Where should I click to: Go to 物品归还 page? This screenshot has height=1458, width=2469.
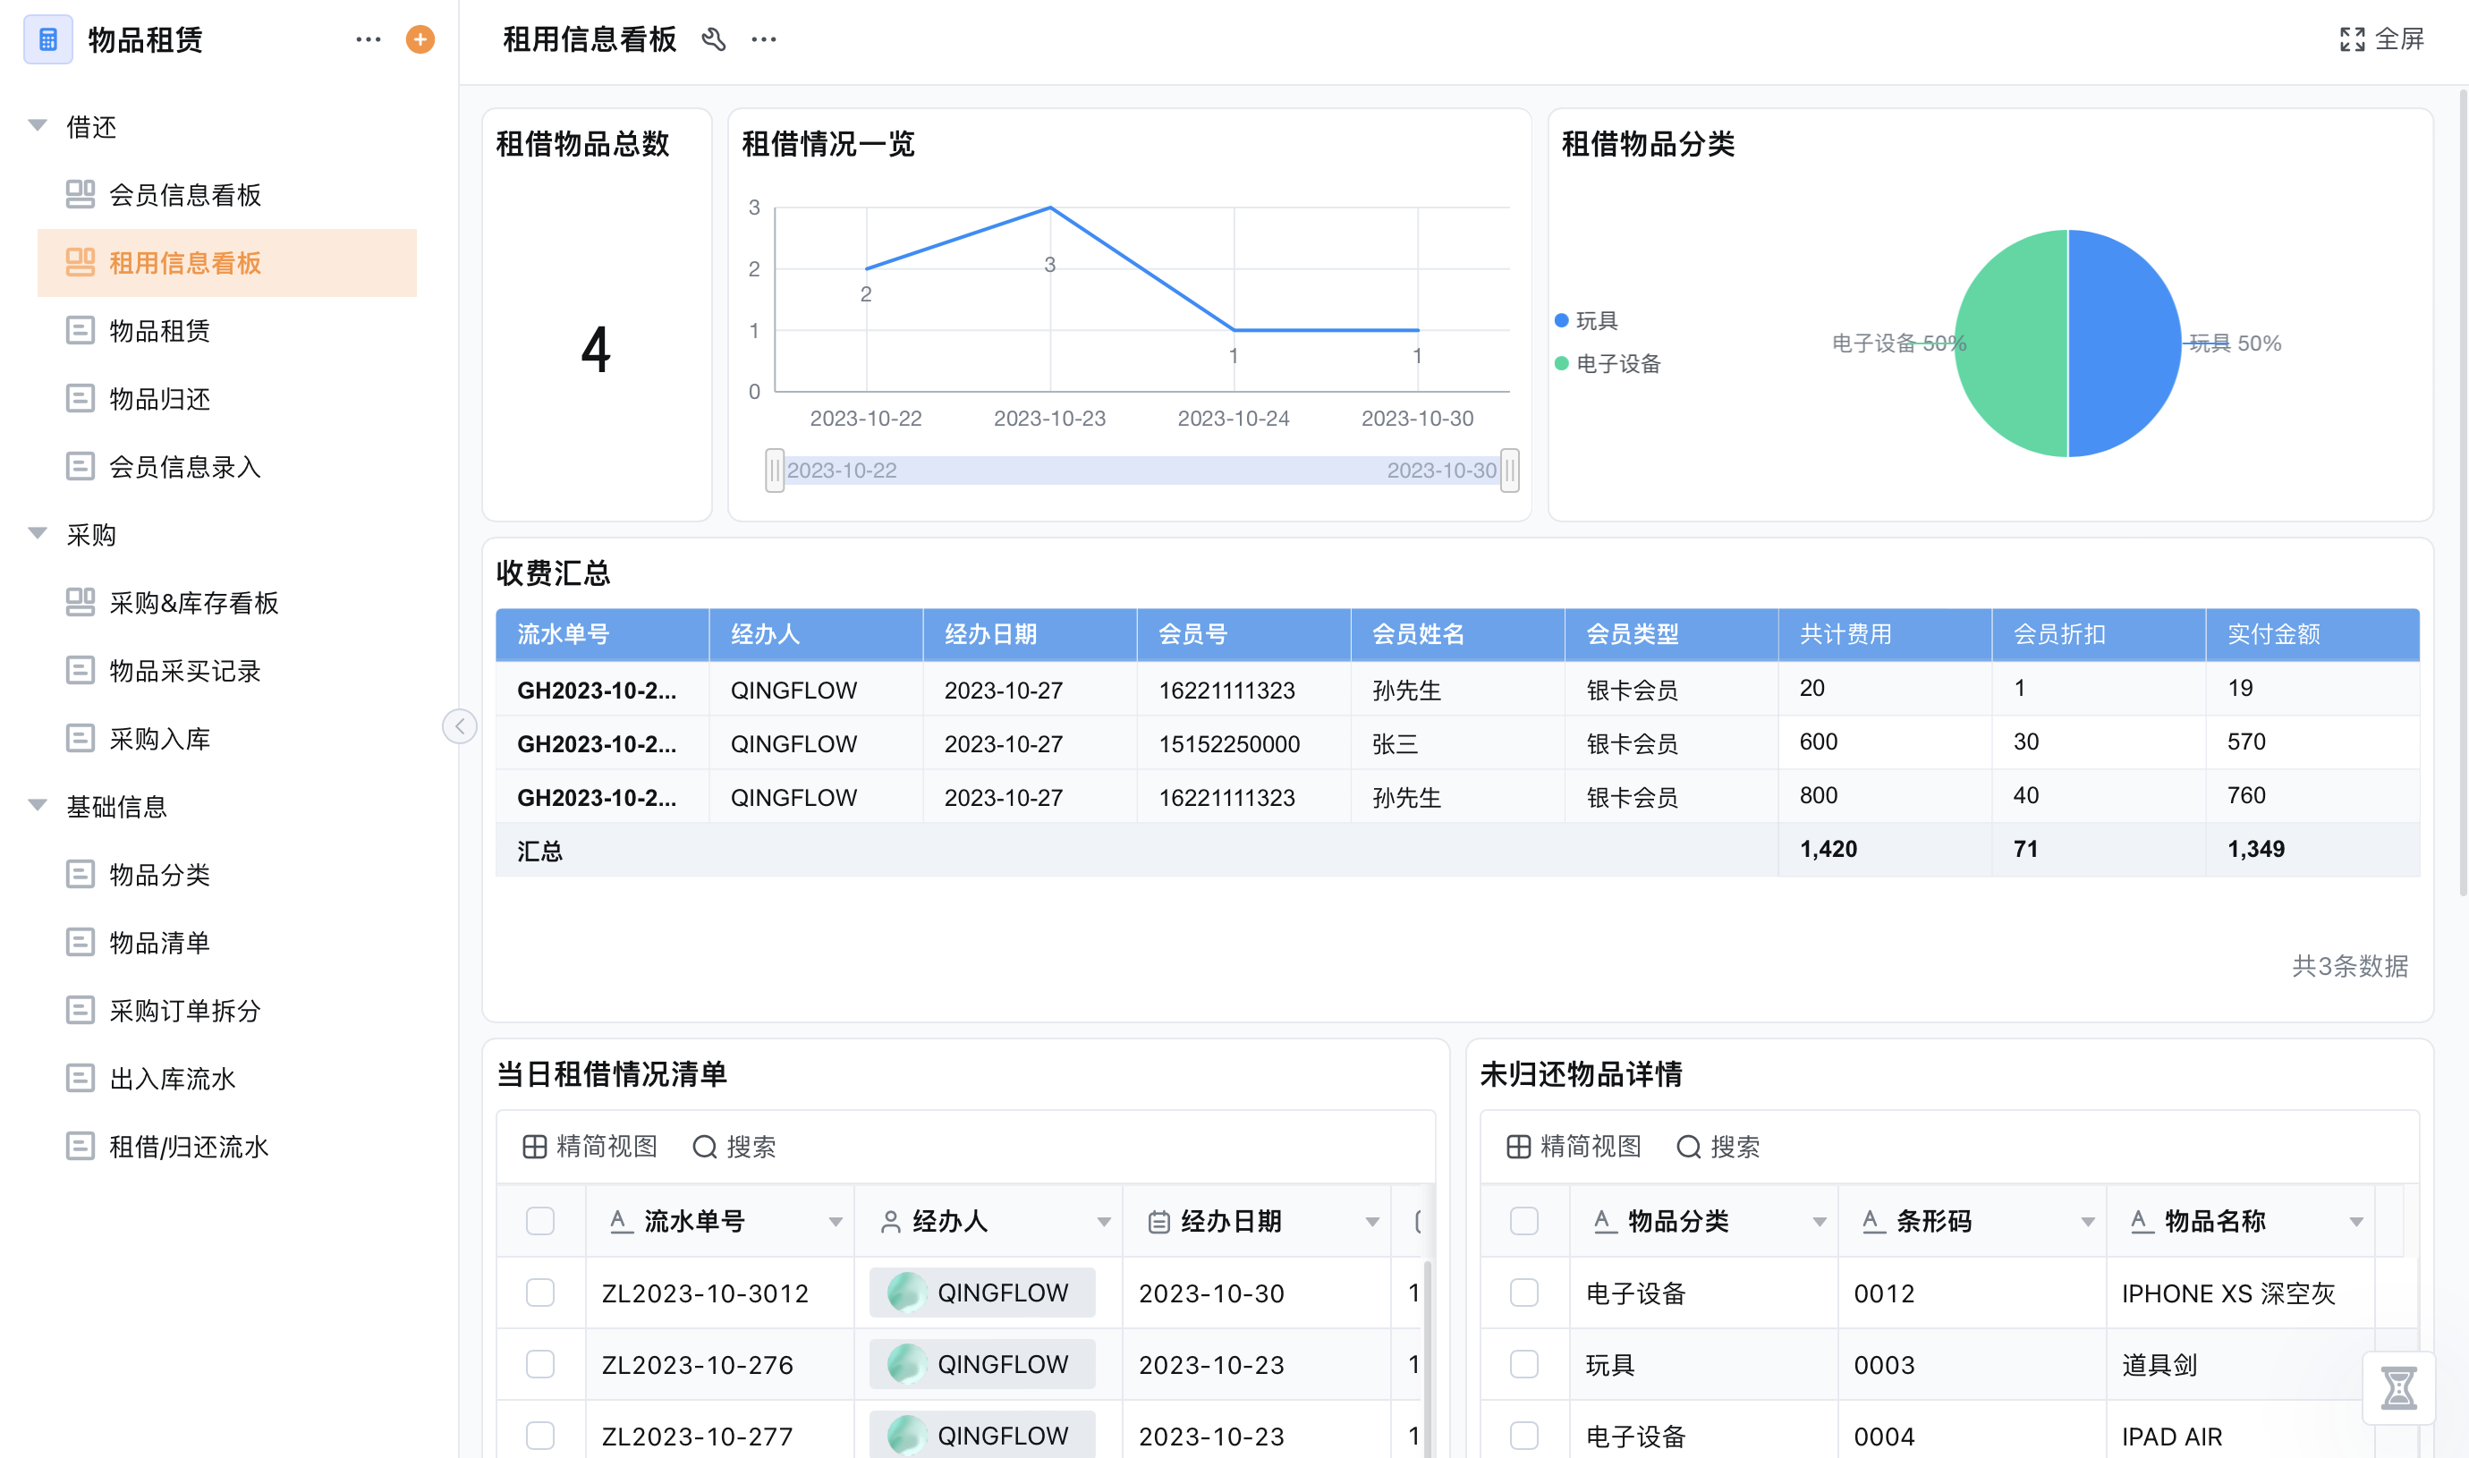[227, 398]
